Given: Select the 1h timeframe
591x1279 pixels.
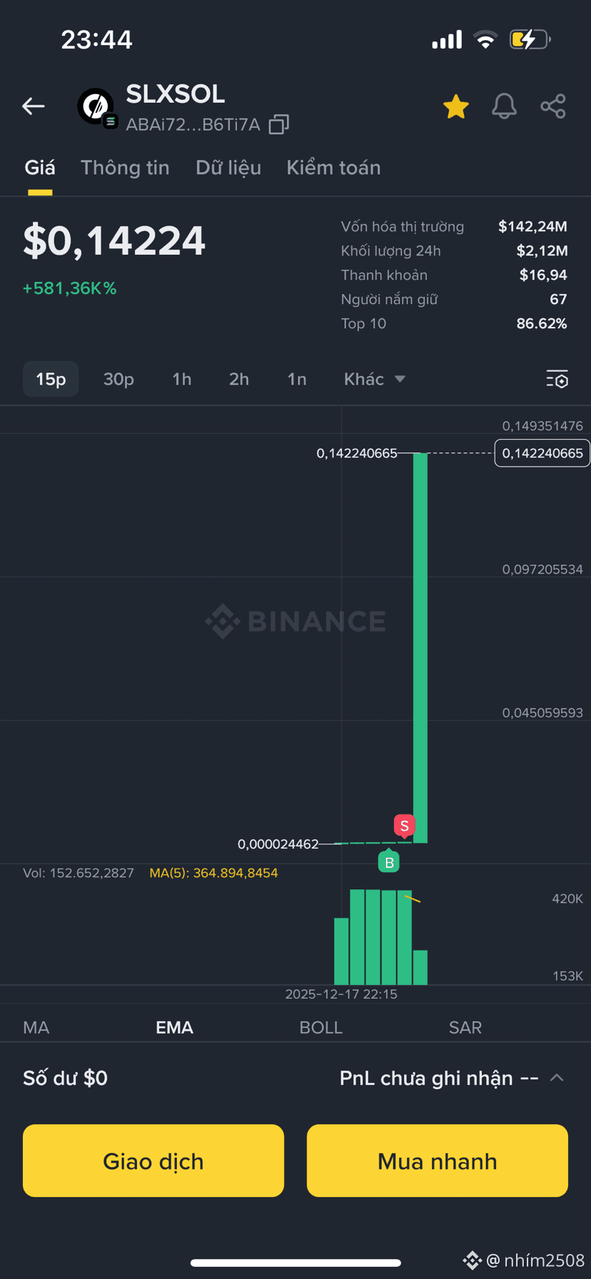Looking at the screenshot, I should tap(182, 379).
